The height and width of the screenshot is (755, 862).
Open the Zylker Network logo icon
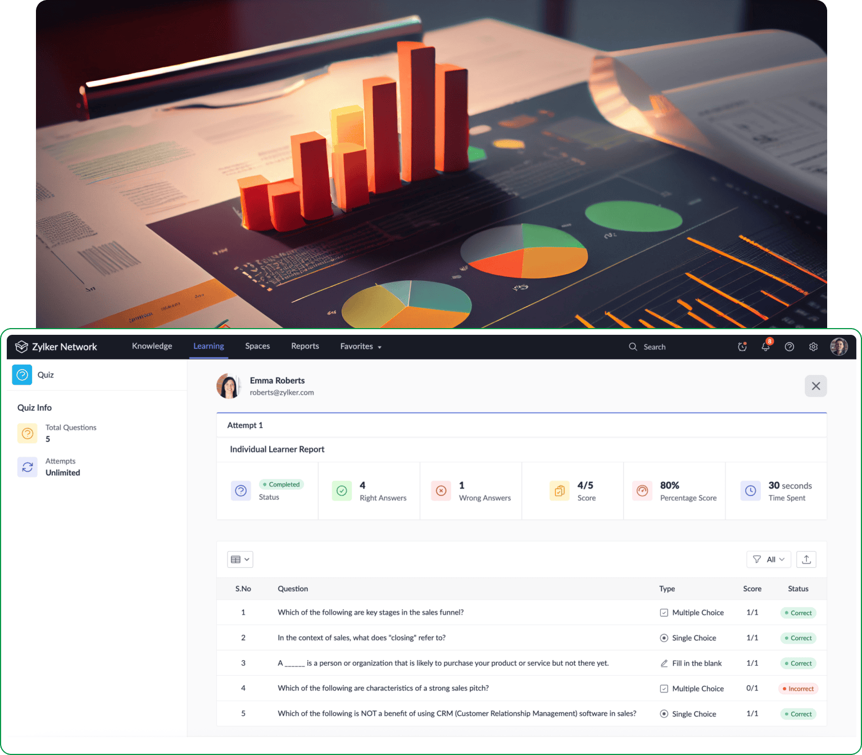tap(21, 347)
